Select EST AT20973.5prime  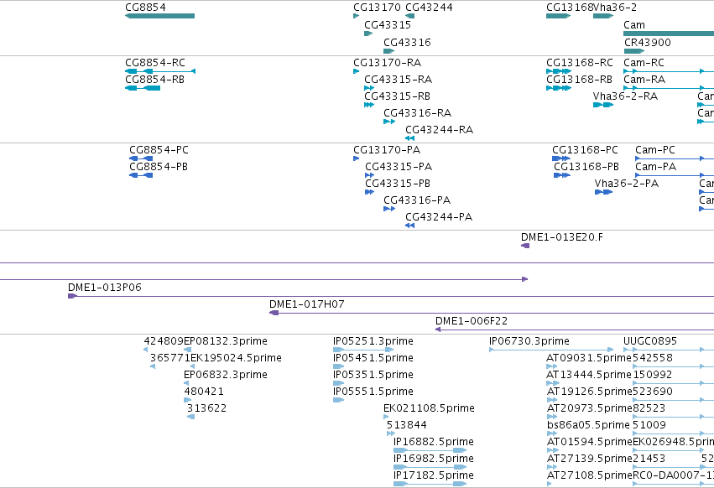point(552,417)
